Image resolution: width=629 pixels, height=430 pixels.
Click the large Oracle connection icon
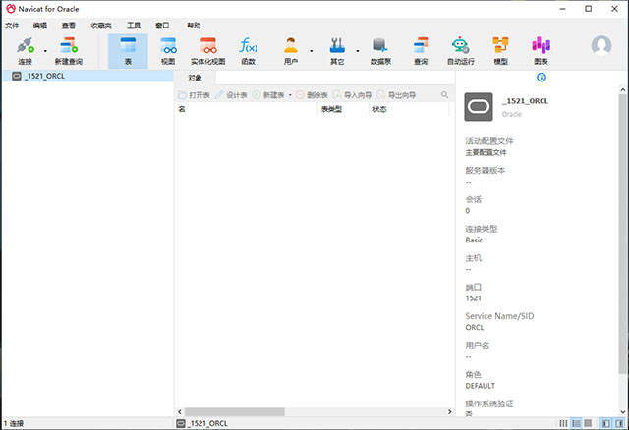point(479,107)
